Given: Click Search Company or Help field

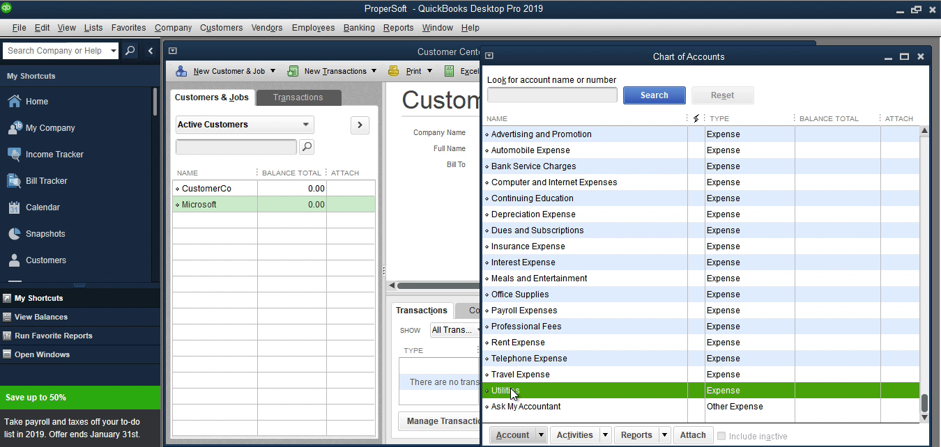Looking at the screenshot, I should click(56, 51).
